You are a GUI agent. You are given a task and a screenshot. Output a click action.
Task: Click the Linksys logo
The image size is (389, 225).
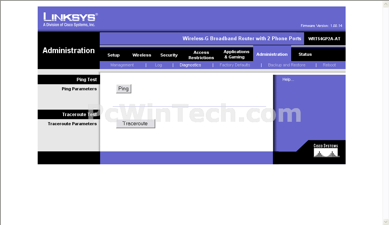tap(70, 19)
